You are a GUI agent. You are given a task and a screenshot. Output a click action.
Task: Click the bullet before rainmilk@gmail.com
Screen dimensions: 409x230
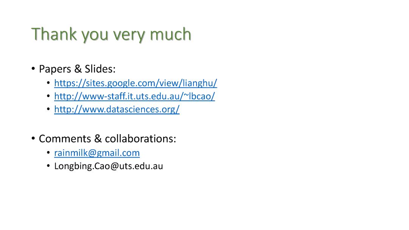pyautogui.click(x=48, y=152)
